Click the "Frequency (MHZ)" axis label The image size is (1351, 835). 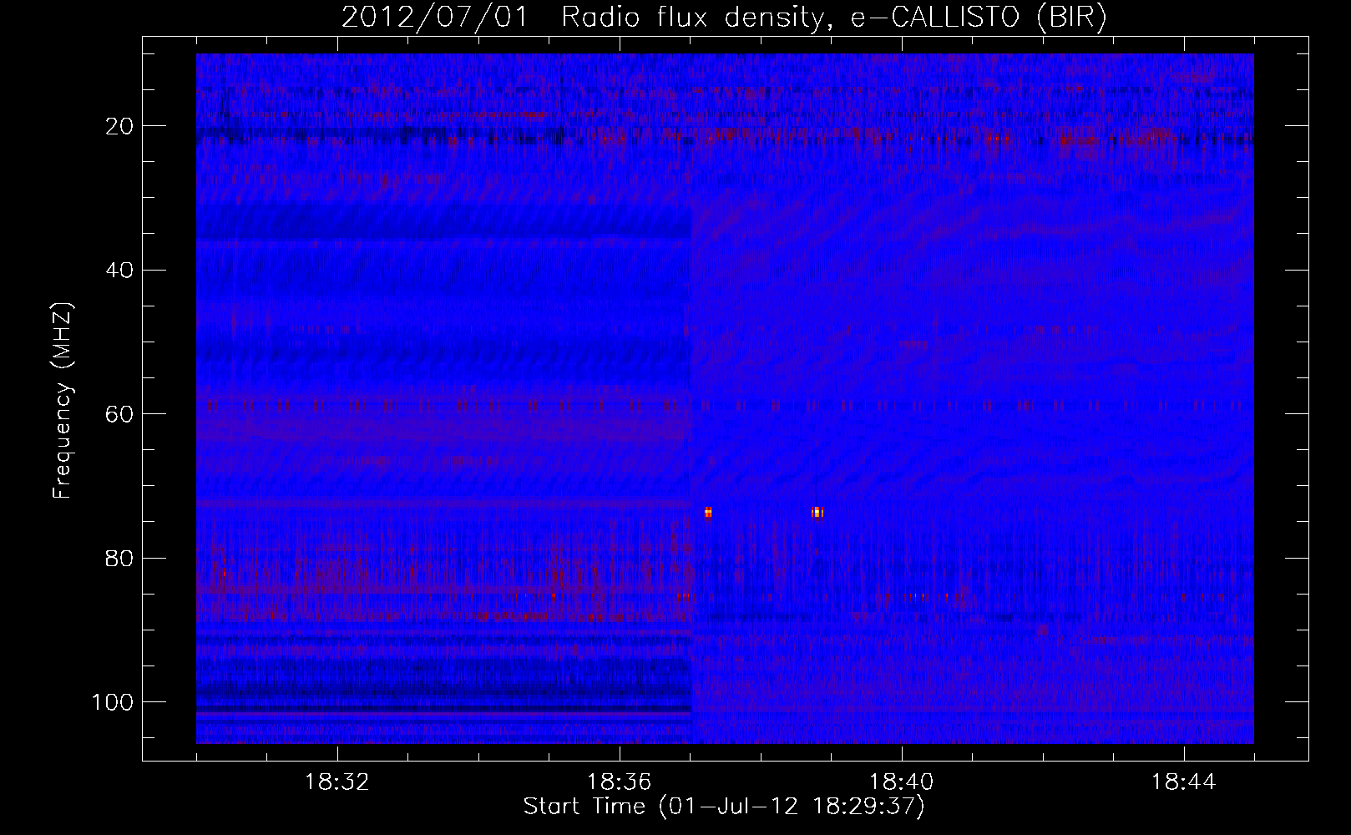click(x=63, y=400)
